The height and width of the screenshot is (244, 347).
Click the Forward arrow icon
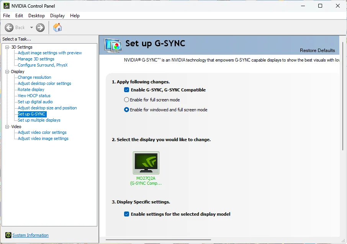point(40,28)
